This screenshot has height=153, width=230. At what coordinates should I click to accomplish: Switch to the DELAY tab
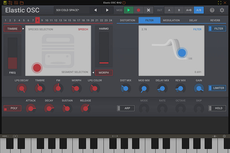click(193, 20)
